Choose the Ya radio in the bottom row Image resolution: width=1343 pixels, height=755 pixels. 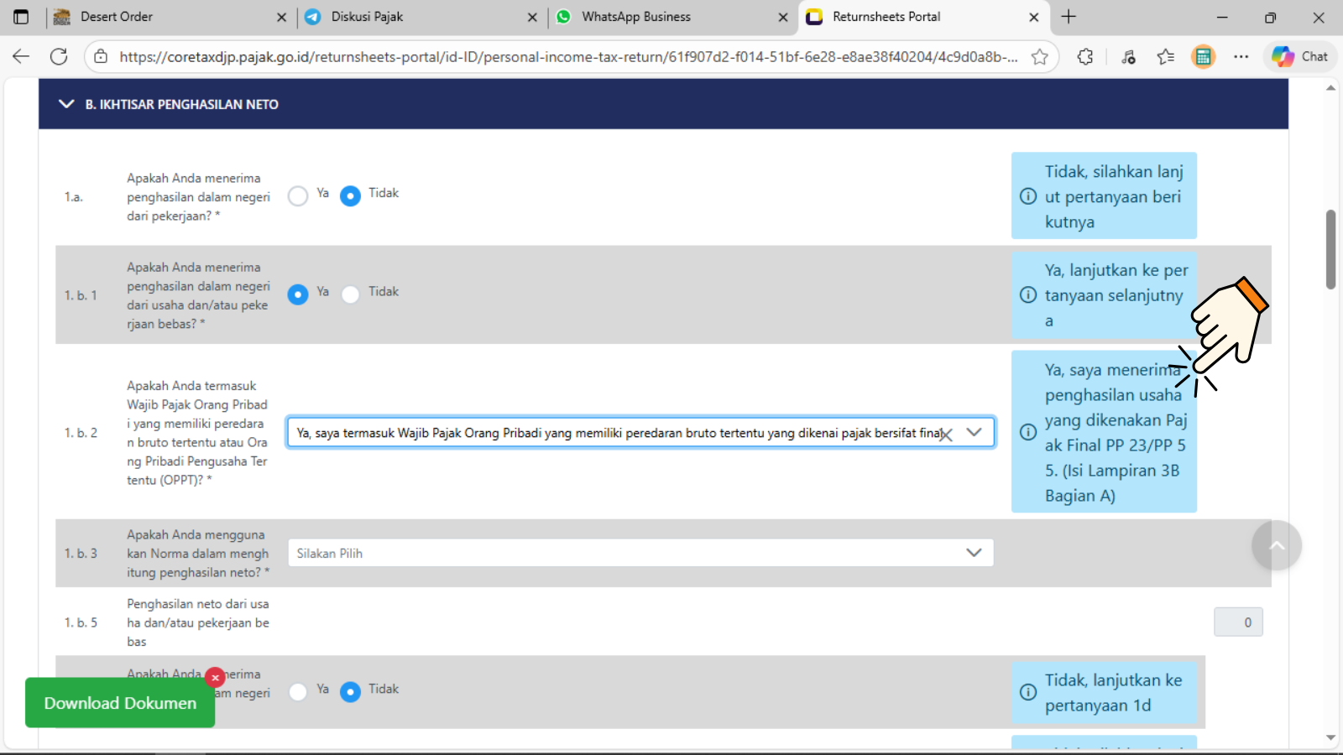[298, 691]
